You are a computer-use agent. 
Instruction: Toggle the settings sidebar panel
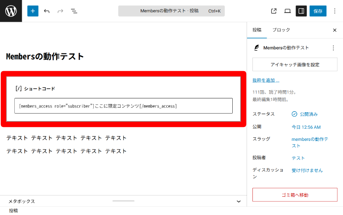point(301,11)
